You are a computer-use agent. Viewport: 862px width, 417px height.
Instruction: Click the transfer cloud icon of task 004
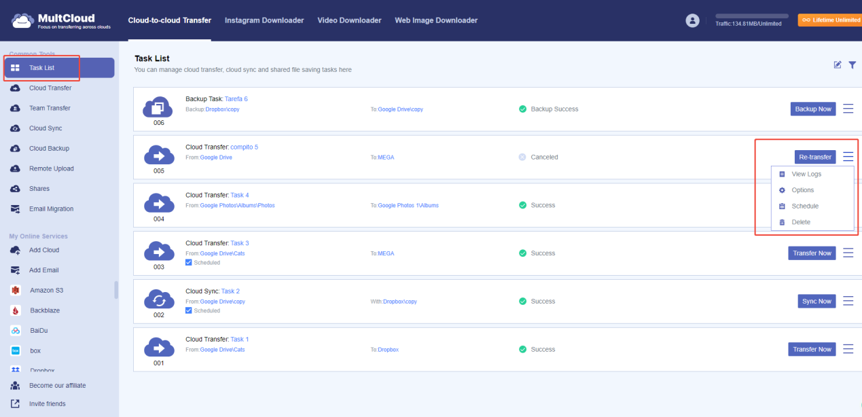pos(158,203)
